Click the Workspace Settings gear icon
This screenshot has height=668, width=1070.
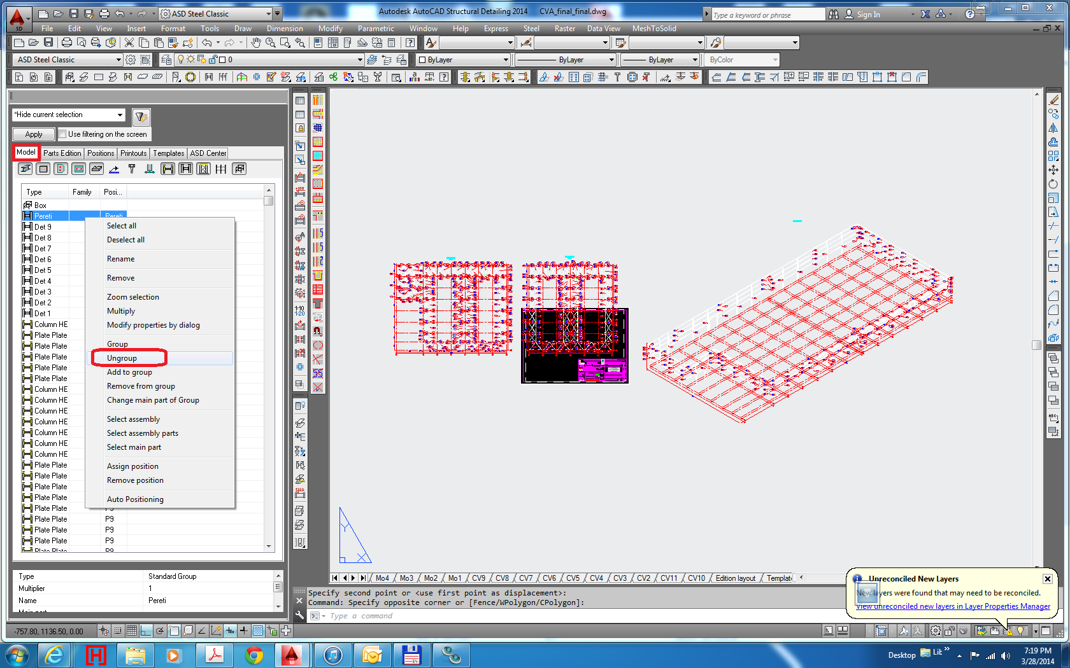131,59
